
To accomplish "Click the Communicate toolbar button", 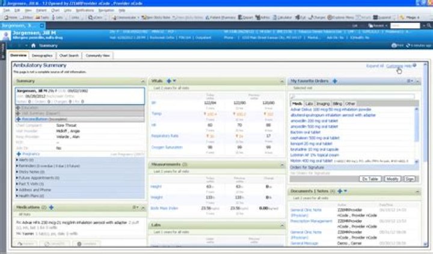I will 126,17.
